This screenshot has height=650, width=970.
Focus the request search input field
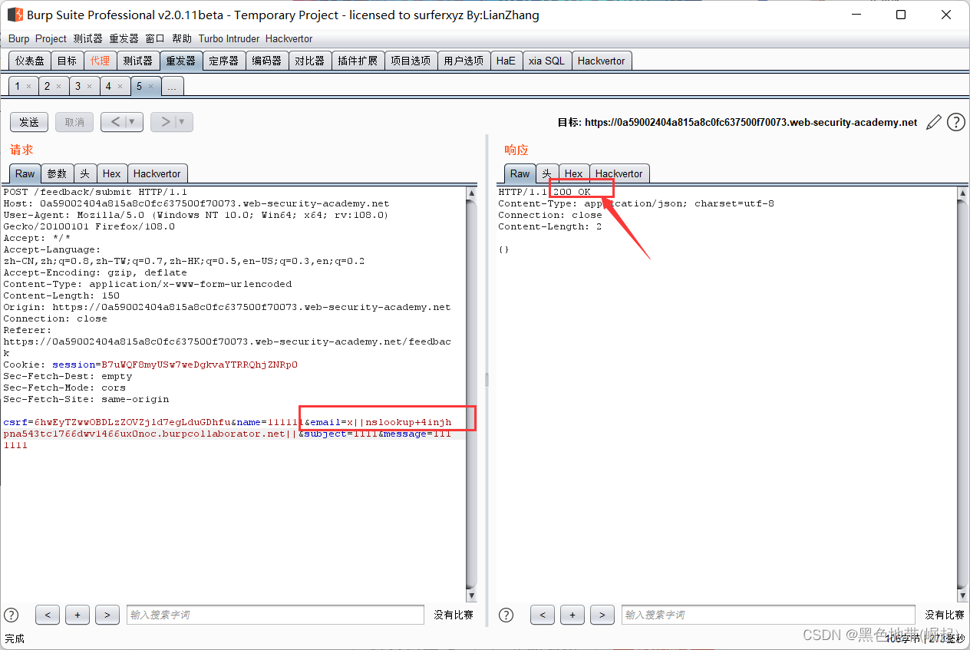point(275,615)
